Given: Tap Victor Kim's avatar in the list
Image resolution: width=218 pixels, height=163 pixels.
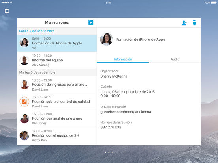Looking at the screenshot, I should (24, 135).
